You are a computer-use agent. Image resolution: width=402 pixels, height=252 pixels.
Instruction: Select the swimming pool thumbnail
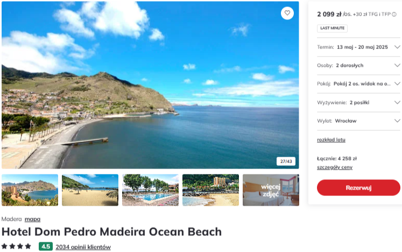coord(151,190)
